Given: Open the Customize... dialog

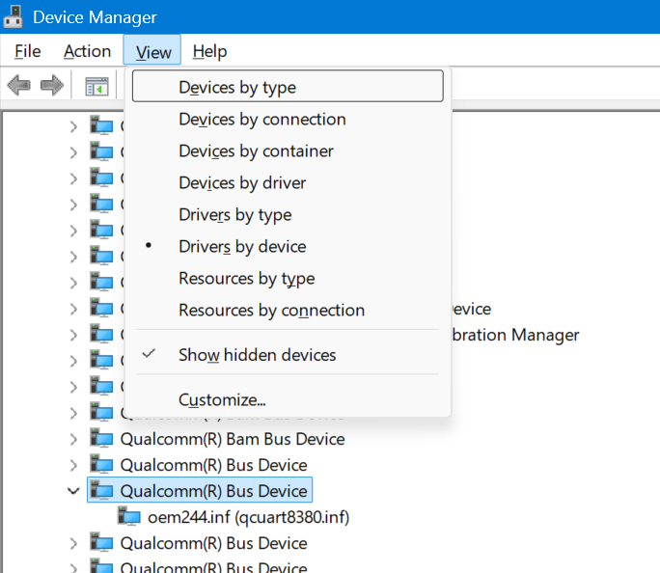Looking at the screenshot, I should 288,399.
